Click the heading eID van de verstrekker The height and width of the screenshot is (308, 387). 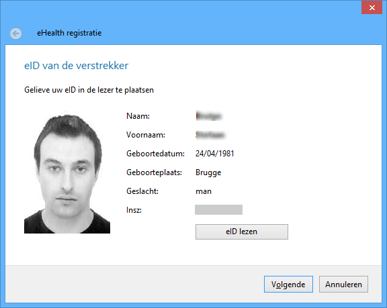[x=77, y=66]
